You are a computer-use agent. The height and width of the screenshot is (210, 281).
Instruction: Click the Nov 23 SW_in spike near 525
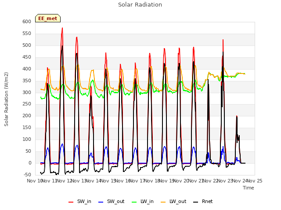[223, 40]
